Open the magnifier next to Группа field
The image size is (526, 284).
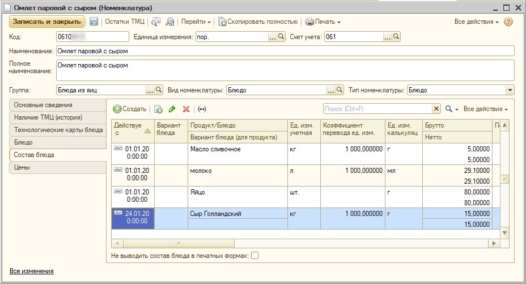[159, 90]
